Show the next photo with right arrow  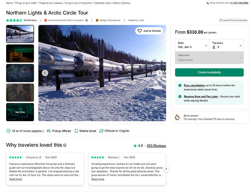[160, 73]
